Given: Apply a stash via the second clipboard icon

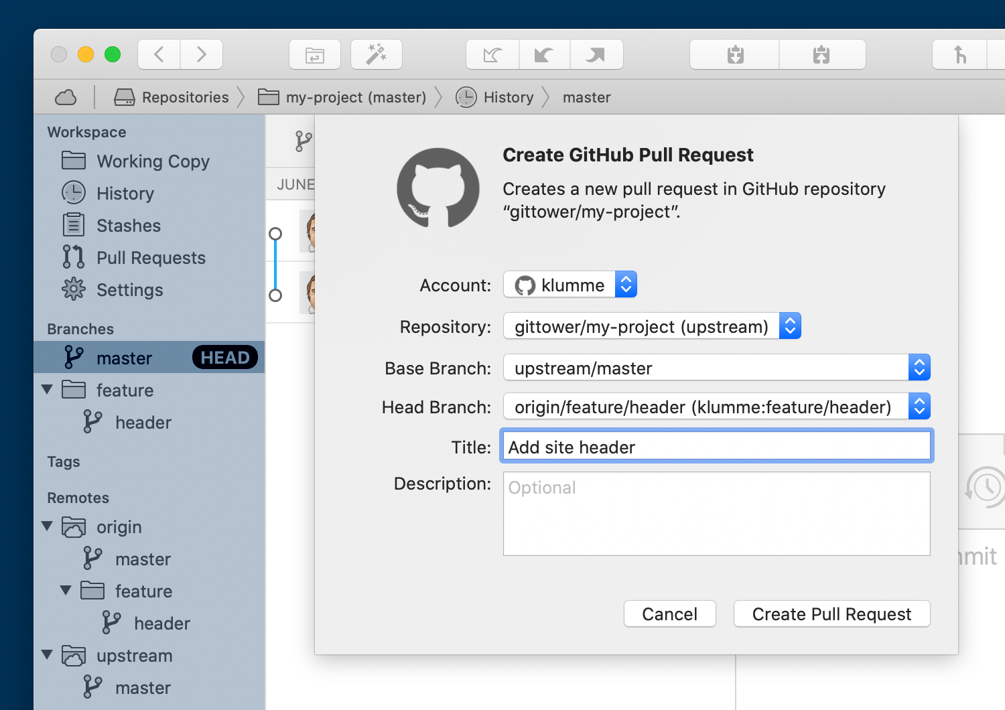Looking at the screenshot, I should pyautogui.click(x=822, y=54).
